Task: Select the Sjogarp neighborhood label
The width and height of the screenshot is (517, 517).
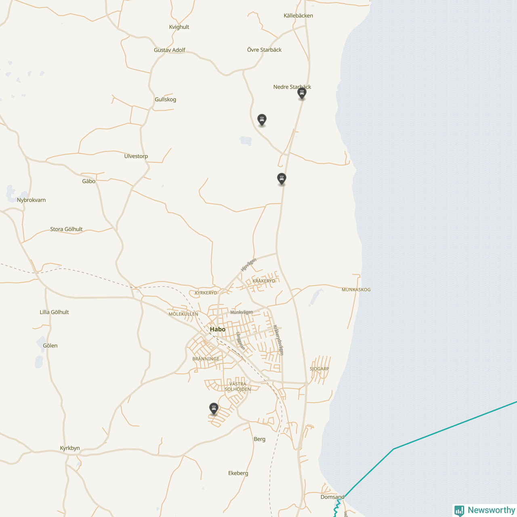Action: tap(319, 369)
